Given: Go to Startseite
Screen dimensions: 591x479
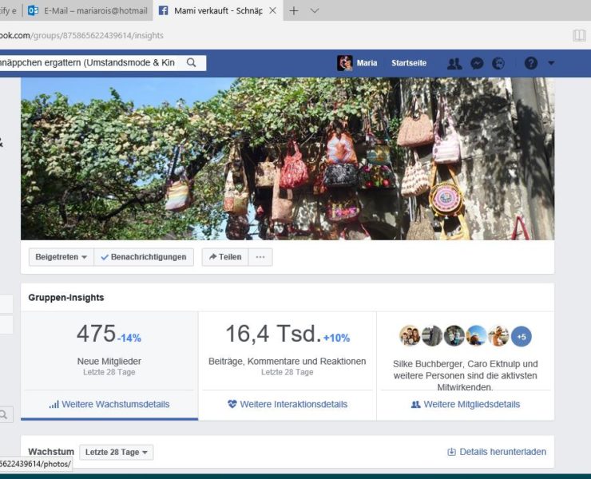Looking at the screenshot, I should pyautogui.click(x=409, y=63).
